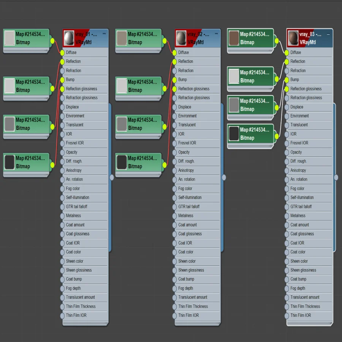Image resolution: width=342 pixels, height=342 pixels.
Task: Click the output socket of vray_03's dark bitmap node
Action: (x=277, y=136)
